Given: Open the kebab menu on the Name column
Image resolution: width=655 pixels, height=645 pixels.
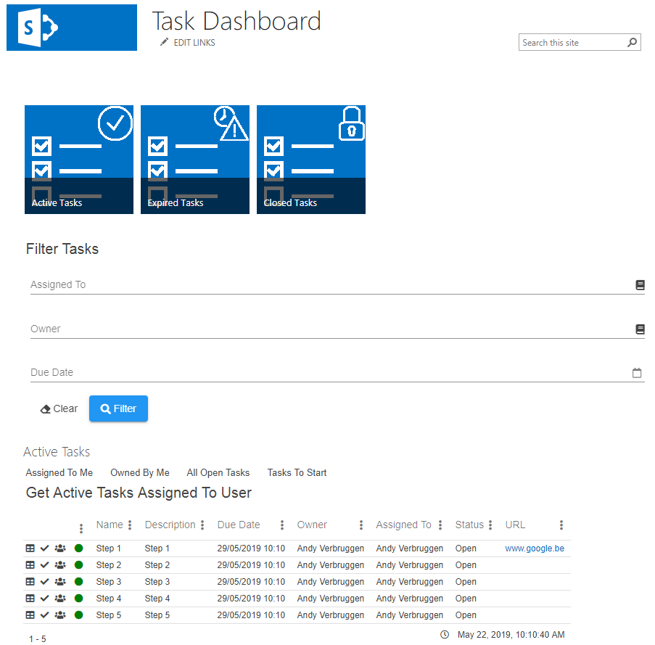Looking at the screenshot, I should pyautogui.click(x=129, y=525).
